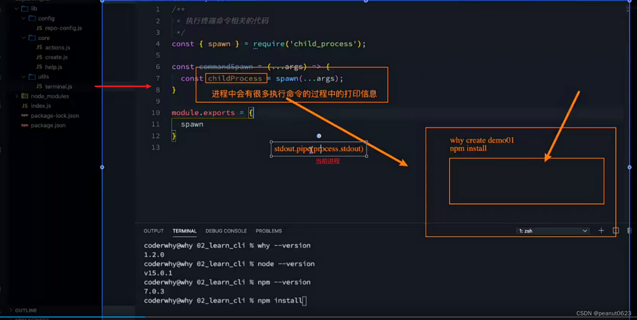Click the v15.0.1 terminal output
Viewport: 637px width, 320px height.
tap(158, 273)
